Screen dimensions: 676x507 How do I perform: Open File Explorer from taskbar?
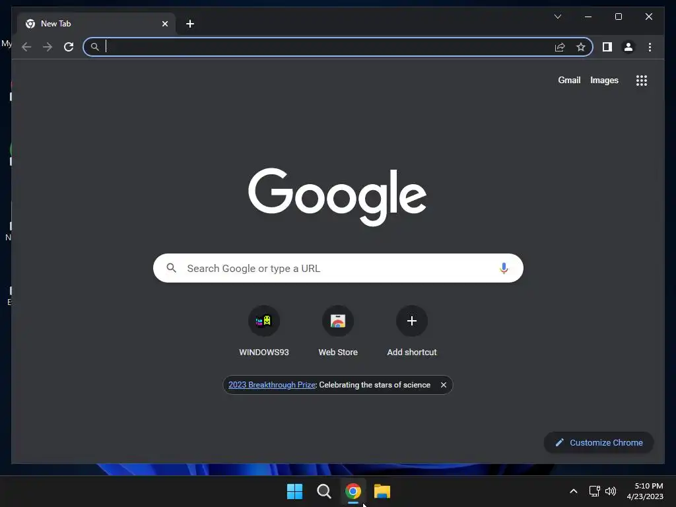[382, 491]
